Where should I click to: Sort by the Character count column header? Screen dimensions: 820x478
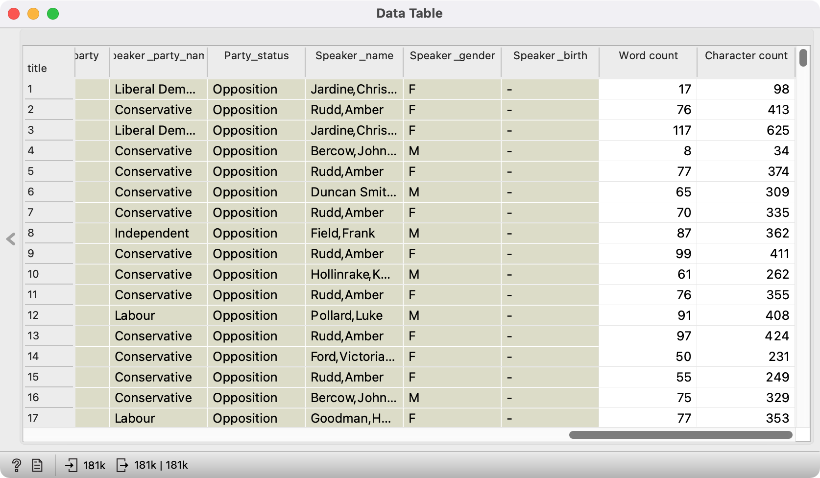tap(746, 56)
